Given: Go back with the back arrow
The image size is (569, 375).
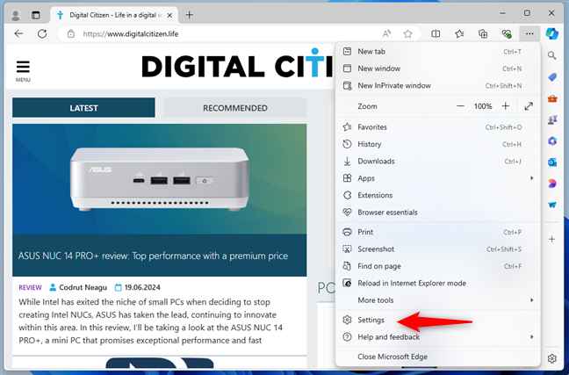Looking at the screenshot, I should point(18,33).
